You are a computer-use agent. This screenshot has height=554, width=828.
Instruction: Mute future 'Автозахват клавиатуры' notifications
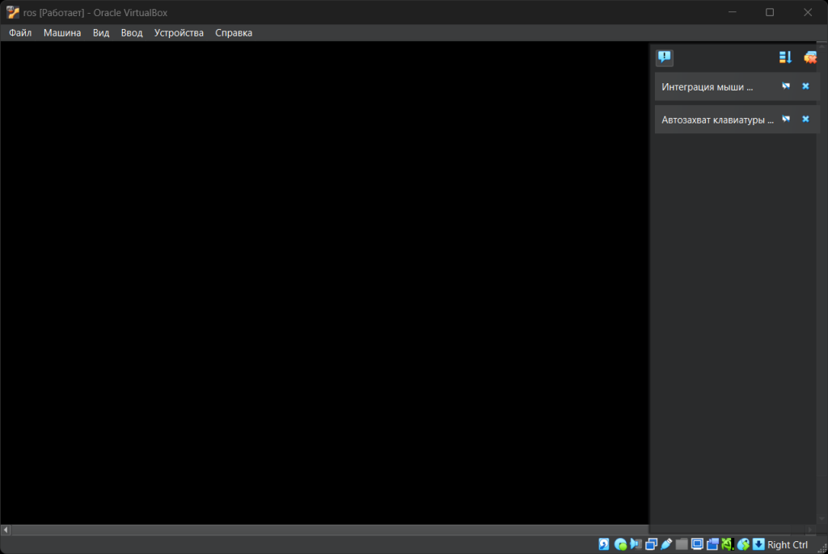[786, 120]
